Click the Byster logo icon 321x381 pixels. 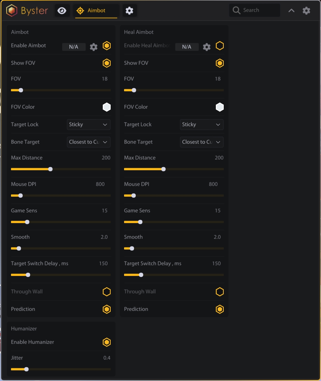(x=11, y=11)
